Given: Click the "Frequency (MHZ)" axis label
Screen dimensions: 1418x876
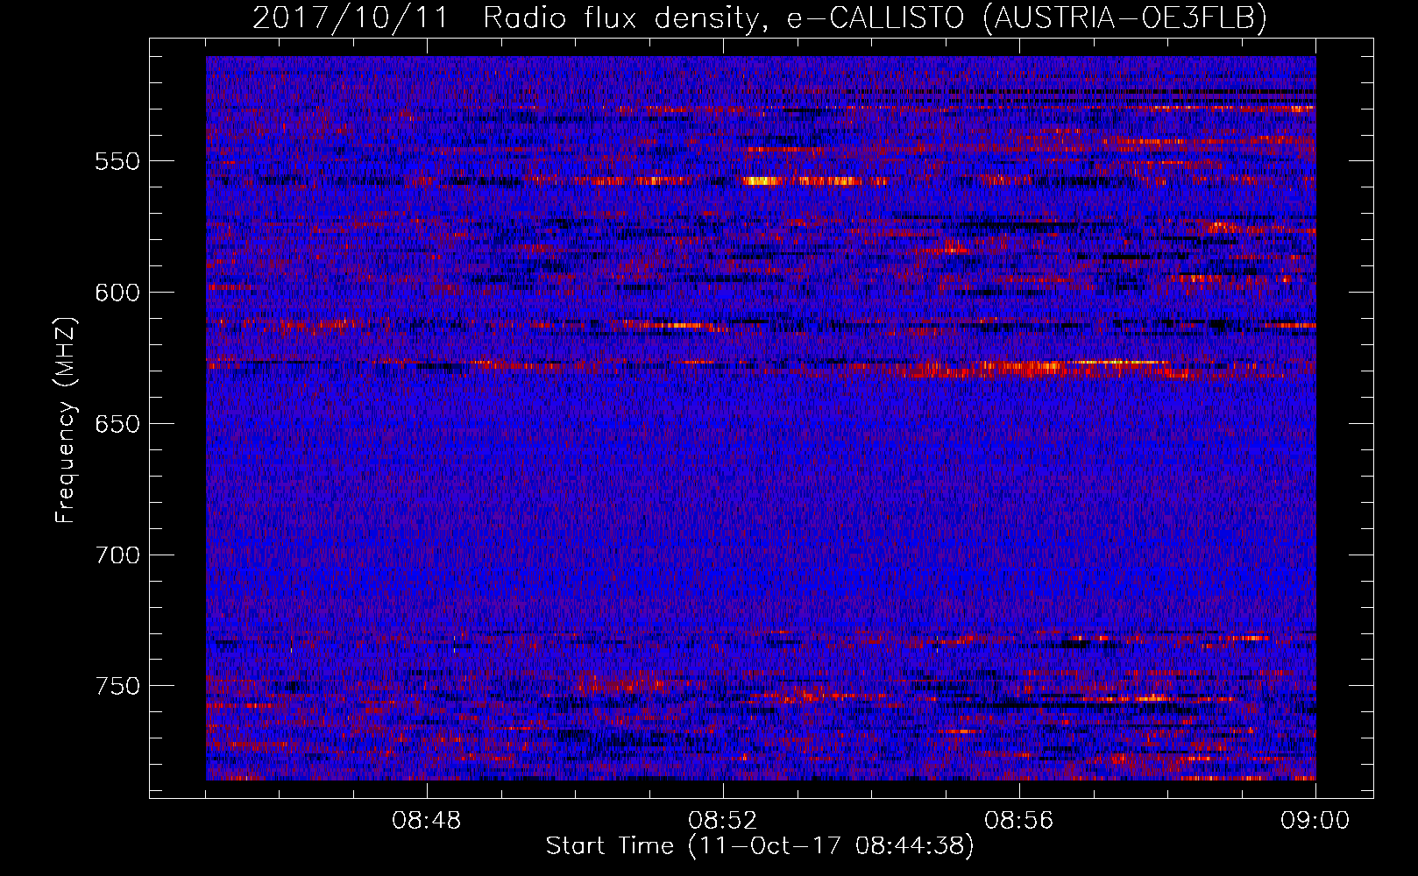Looking at the screenshot, I should point(66,419).
